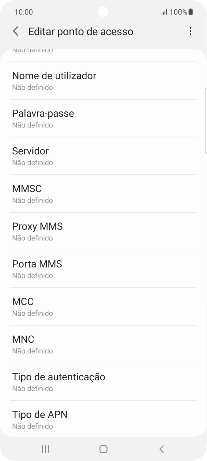Tap the Editar ponto de acesso title
The height and width of the screenshot is (461, 207).
(80, 31)
